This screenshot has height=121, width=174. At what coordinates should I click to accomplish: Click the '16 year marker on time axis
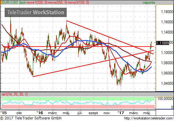click(x=40, y=113)
